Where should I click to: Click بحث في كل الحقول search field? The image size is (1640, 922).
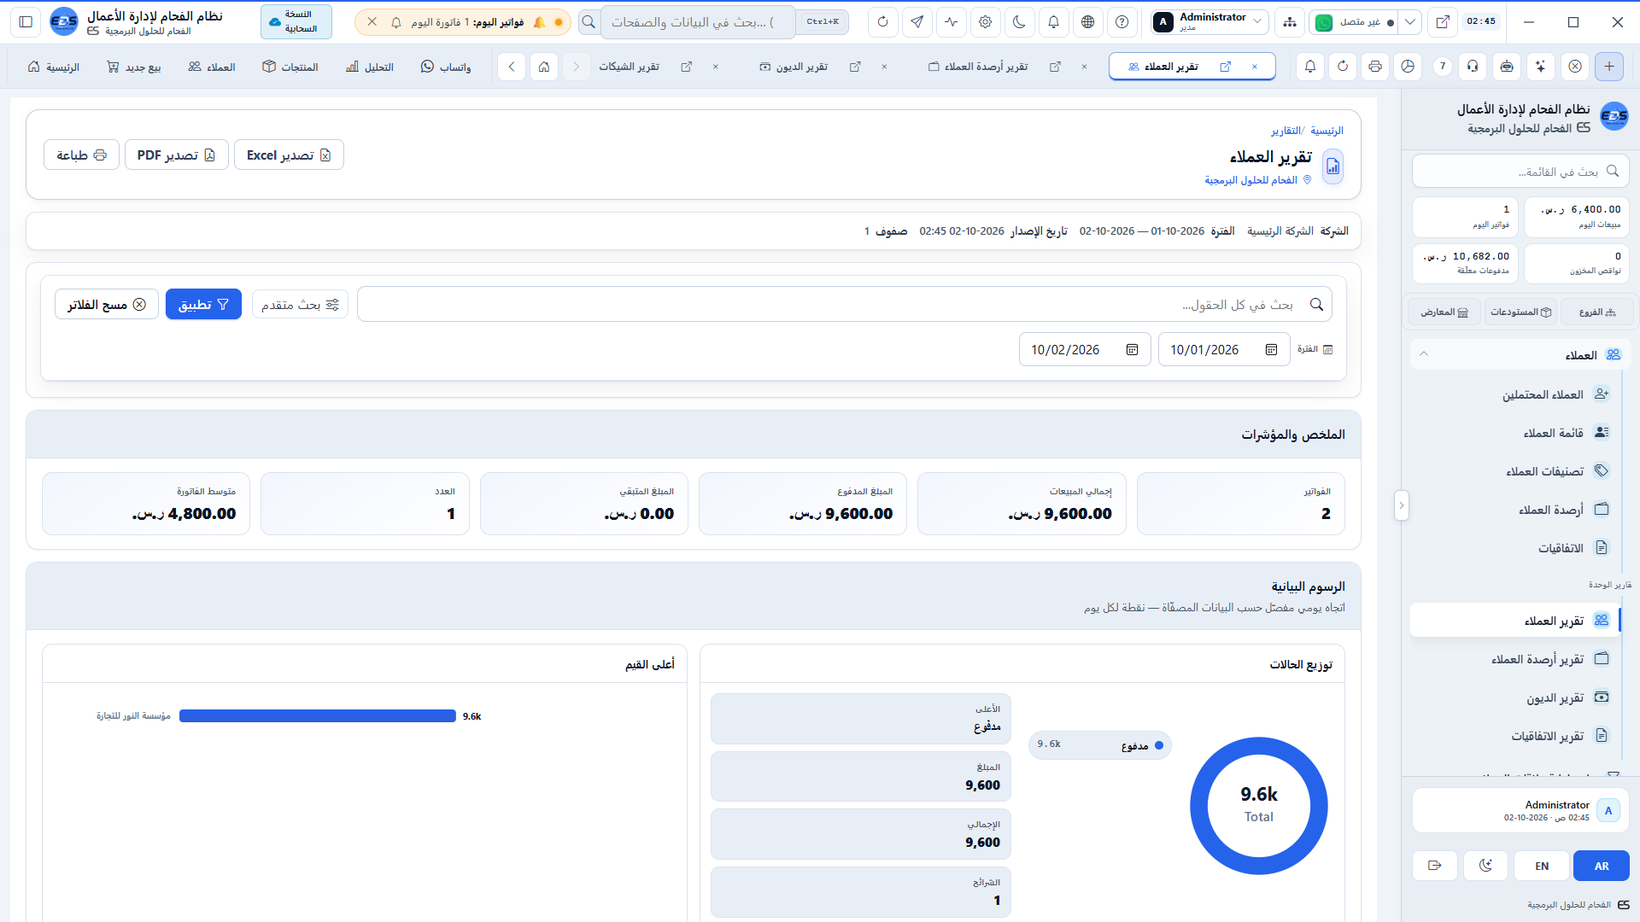844,304
